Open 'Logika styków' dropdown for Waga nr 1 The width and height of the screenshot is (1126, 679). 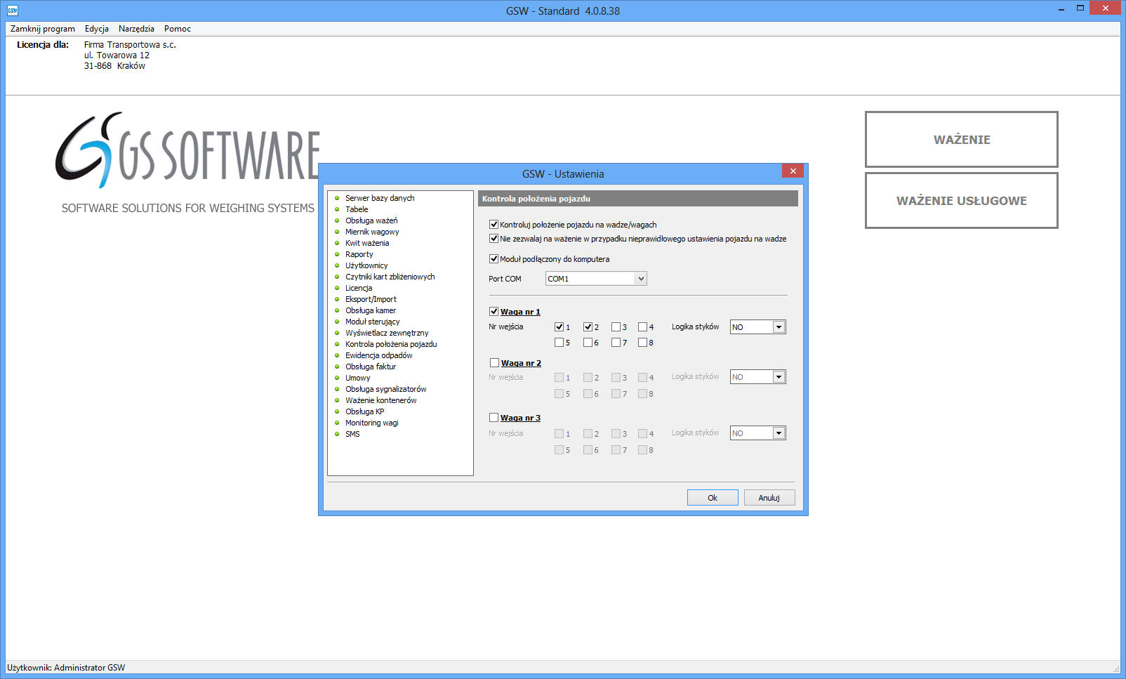pyautogui.click(x=779, y=327)
